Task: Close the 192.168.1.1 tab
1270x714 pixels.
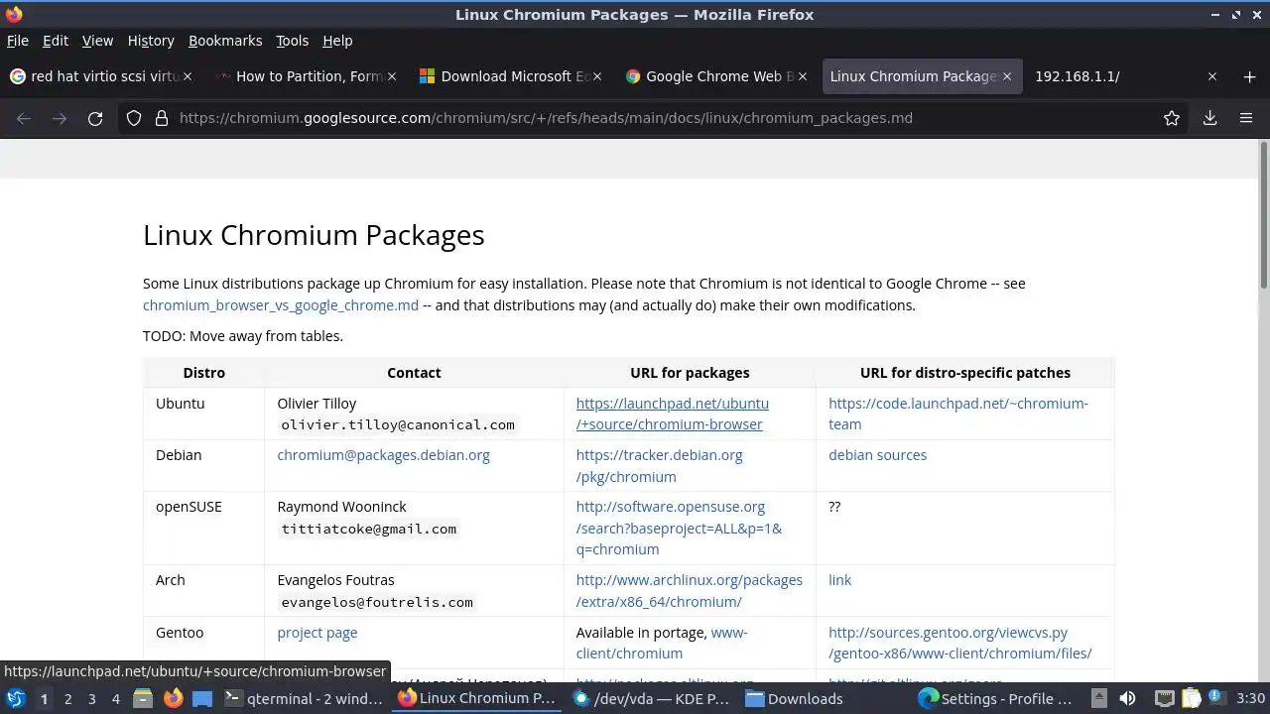Action: (1211, 76)
